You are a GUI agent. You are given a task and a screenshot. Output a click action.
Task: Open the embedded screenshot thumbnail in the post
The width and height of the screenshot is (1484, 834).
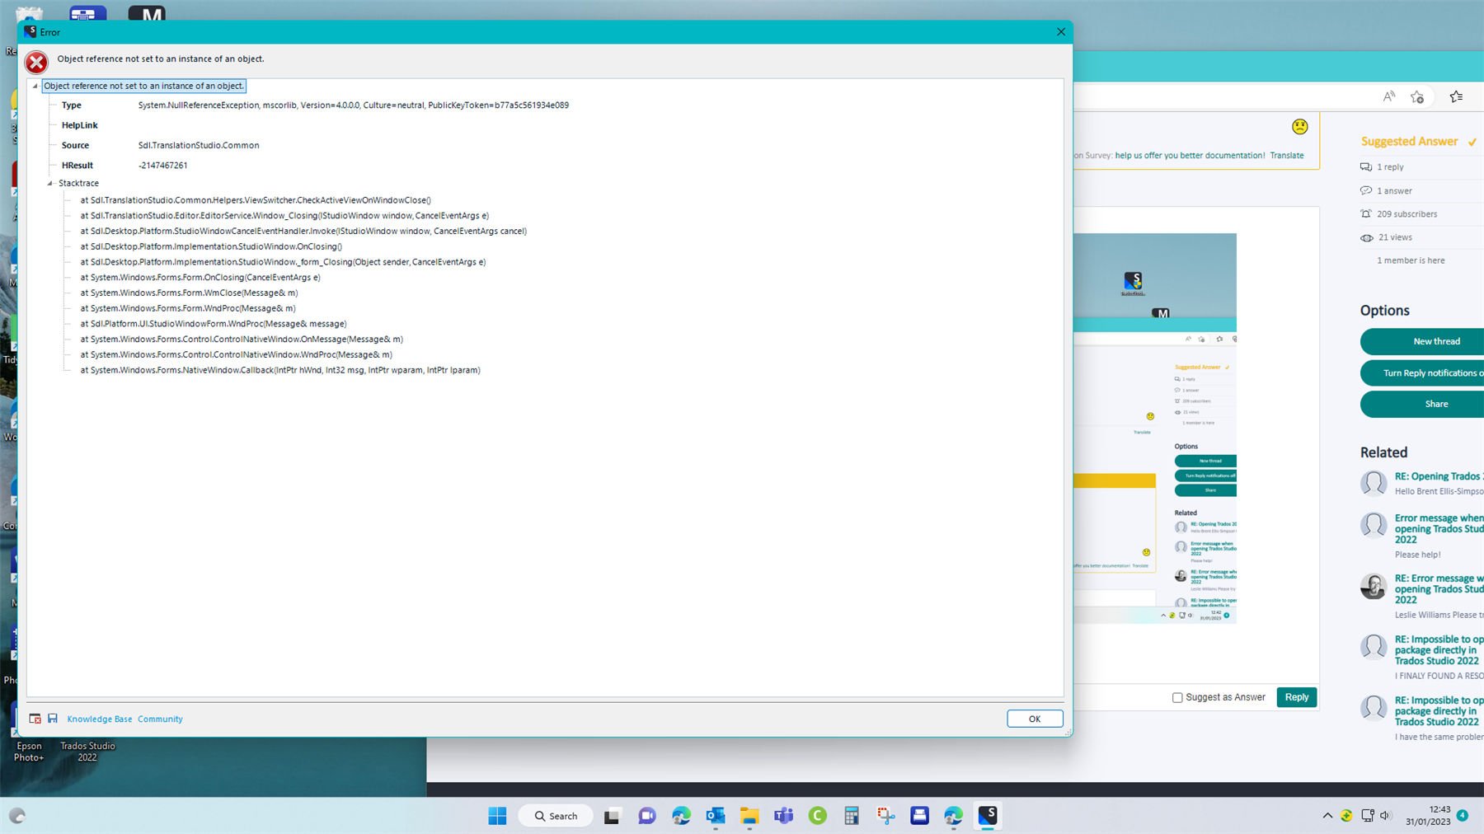click(1155, 428)
